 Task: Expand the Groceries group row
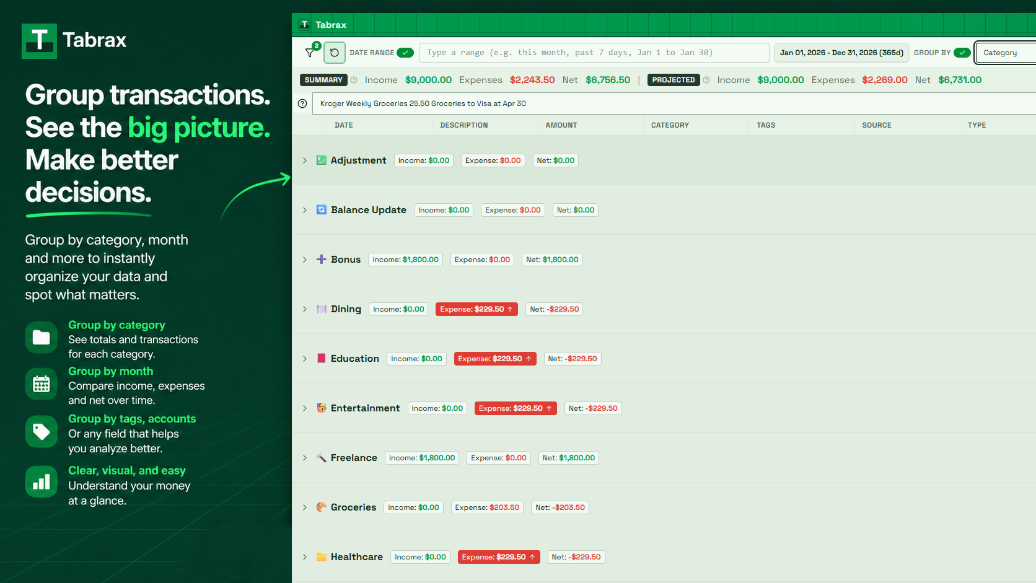pos(305,507)
